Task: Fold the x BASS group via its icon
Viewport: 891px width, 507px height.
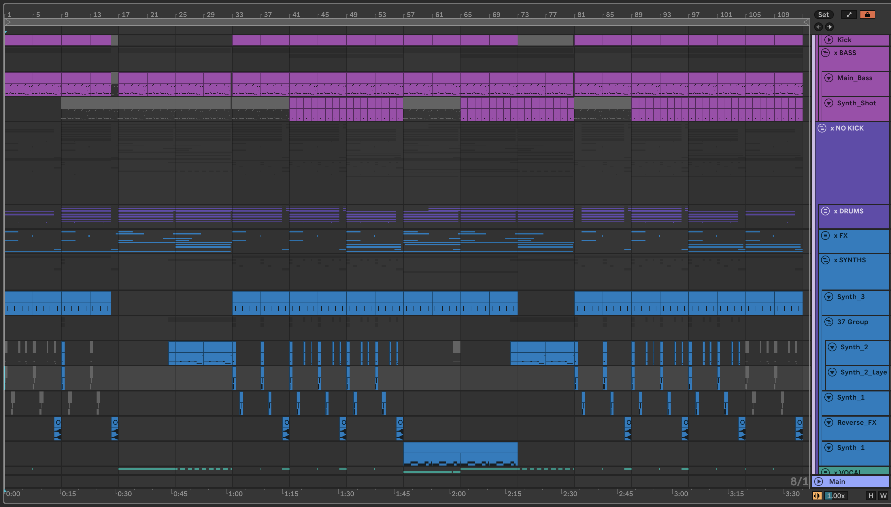Action: (x=825, y=53)
